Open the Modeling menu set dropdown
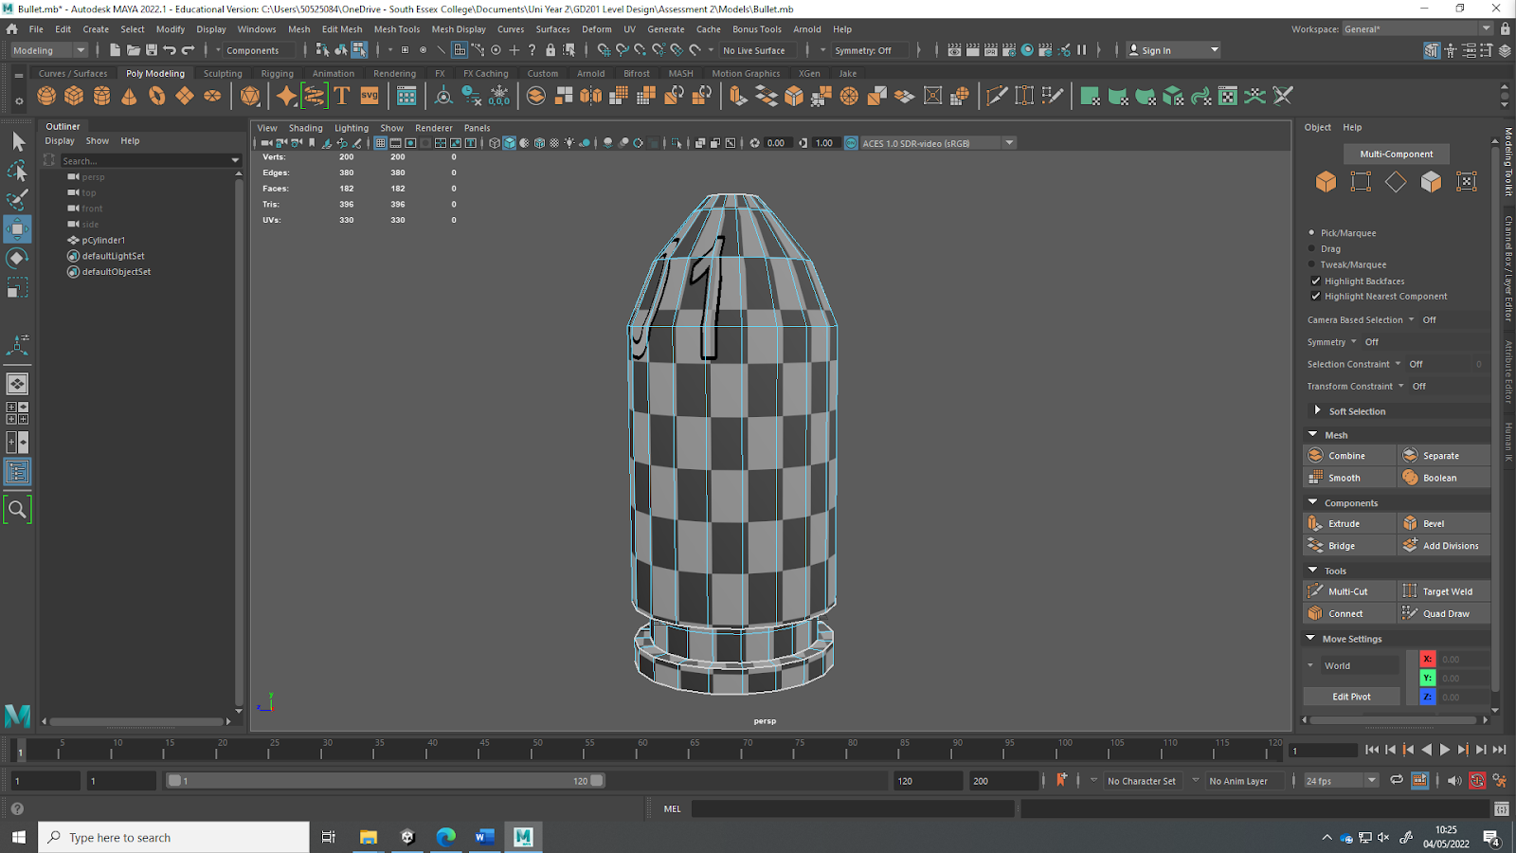1516x853 pixels. click(48, 50)
